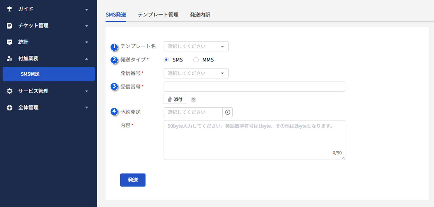The width and height of the screenshot is (434, 207).
Task: Switch to the テンプレート管理 tab
Action: (x=158, y=15)
